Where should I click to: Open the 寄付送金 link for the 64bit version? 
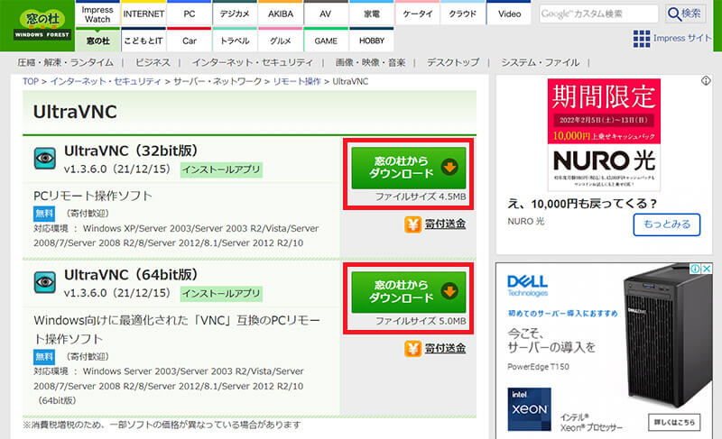445,349
